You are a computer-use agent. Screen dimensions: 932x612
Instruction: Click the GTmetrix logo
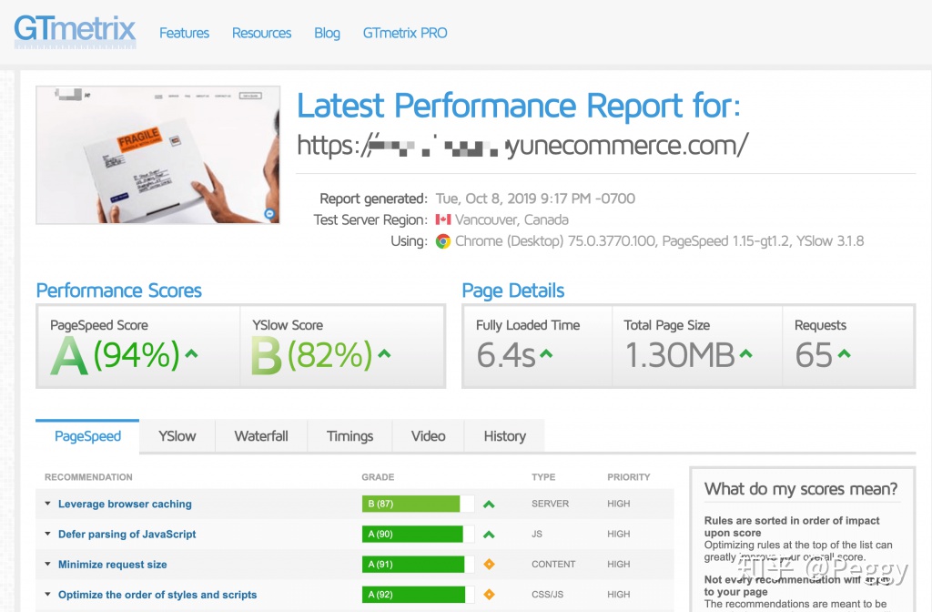75,30
